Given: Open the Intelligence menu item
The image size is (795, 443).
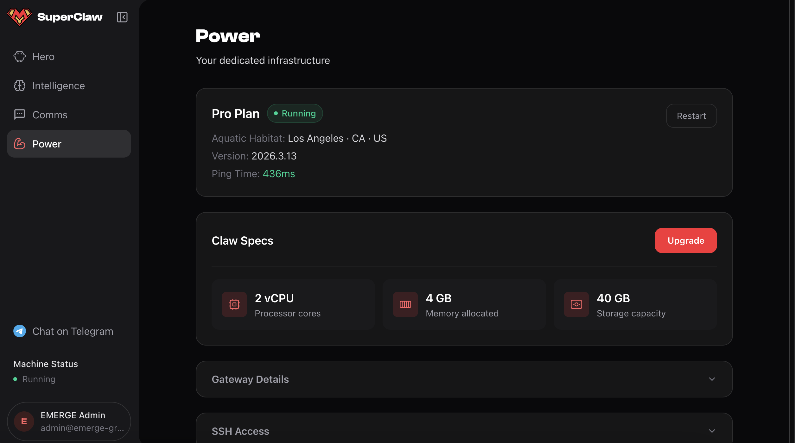Looking at the screenshot, I should coord(59,86).
